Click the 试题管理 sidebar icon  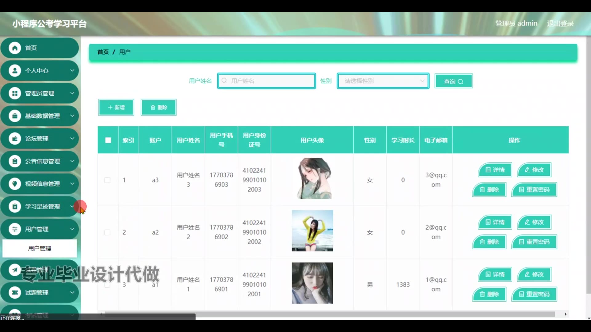click(x=14, y=292)
